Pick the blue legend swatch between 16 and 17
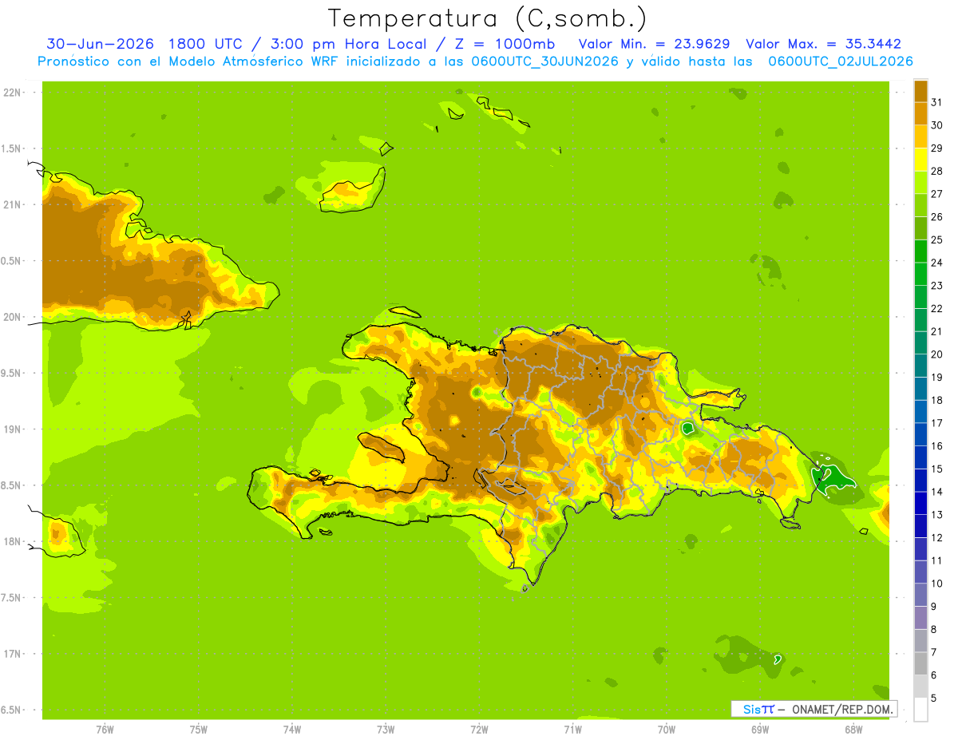This screenshot has width=958, height=740. [920, 434]
